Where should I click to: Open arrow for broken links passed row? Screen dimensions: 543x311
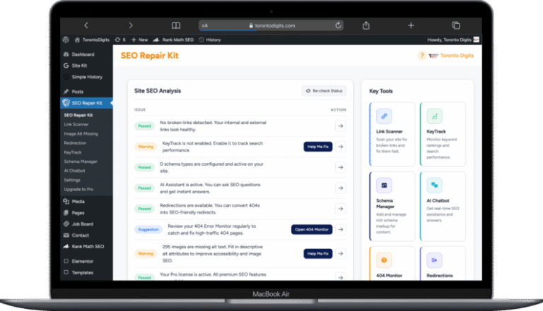(x=340, y=126)
